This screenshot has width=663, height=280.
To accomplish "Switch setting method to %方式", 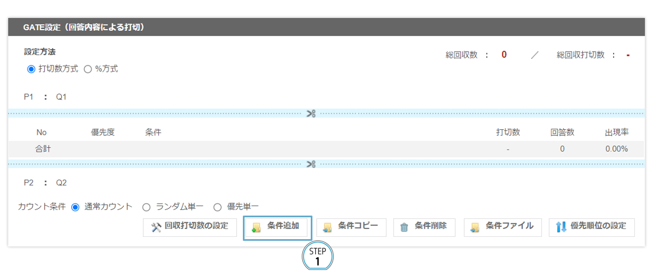I will (x=88, y=69).
